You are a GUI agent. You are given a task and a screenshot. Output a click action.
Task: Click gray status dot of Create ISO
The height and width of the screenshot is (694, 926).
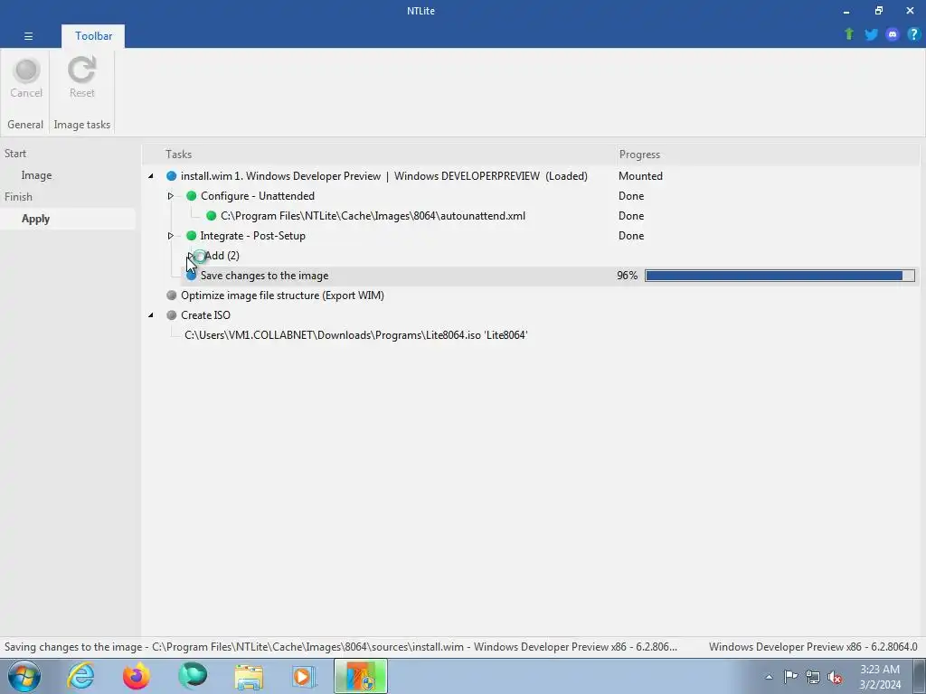pos(171,315)
